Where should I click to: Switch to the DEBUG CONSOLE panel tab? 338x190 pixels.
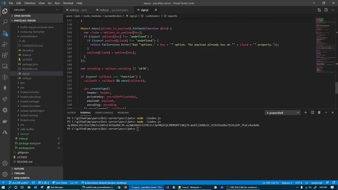click(104, 112)
